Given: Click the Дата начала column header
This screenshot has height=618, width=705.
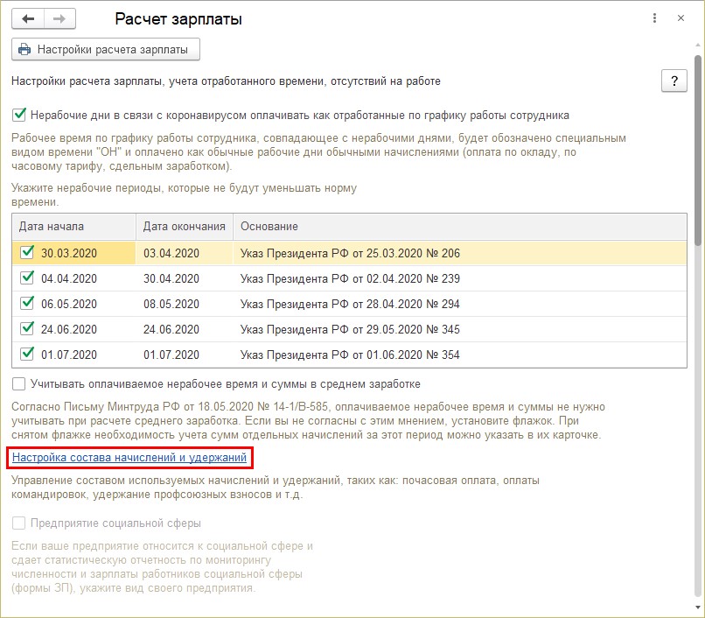Looking at the screenshot, I should coord(74,227).
